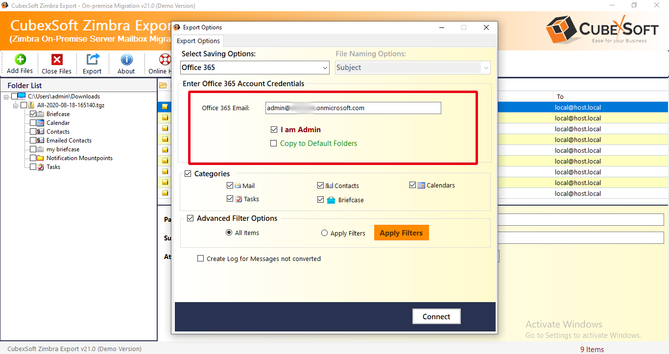Toggle the I am Admin checkbox
Image resolution: width=669 pixels, height=354 pixels.
(274, 130)
